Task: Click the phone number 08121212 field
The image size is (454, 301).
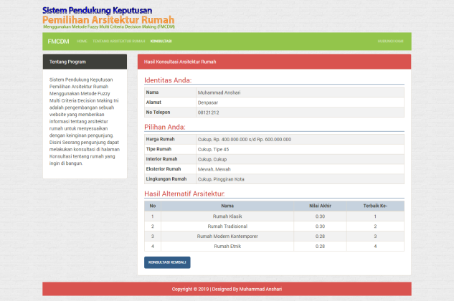Action: tap(208, 113)
